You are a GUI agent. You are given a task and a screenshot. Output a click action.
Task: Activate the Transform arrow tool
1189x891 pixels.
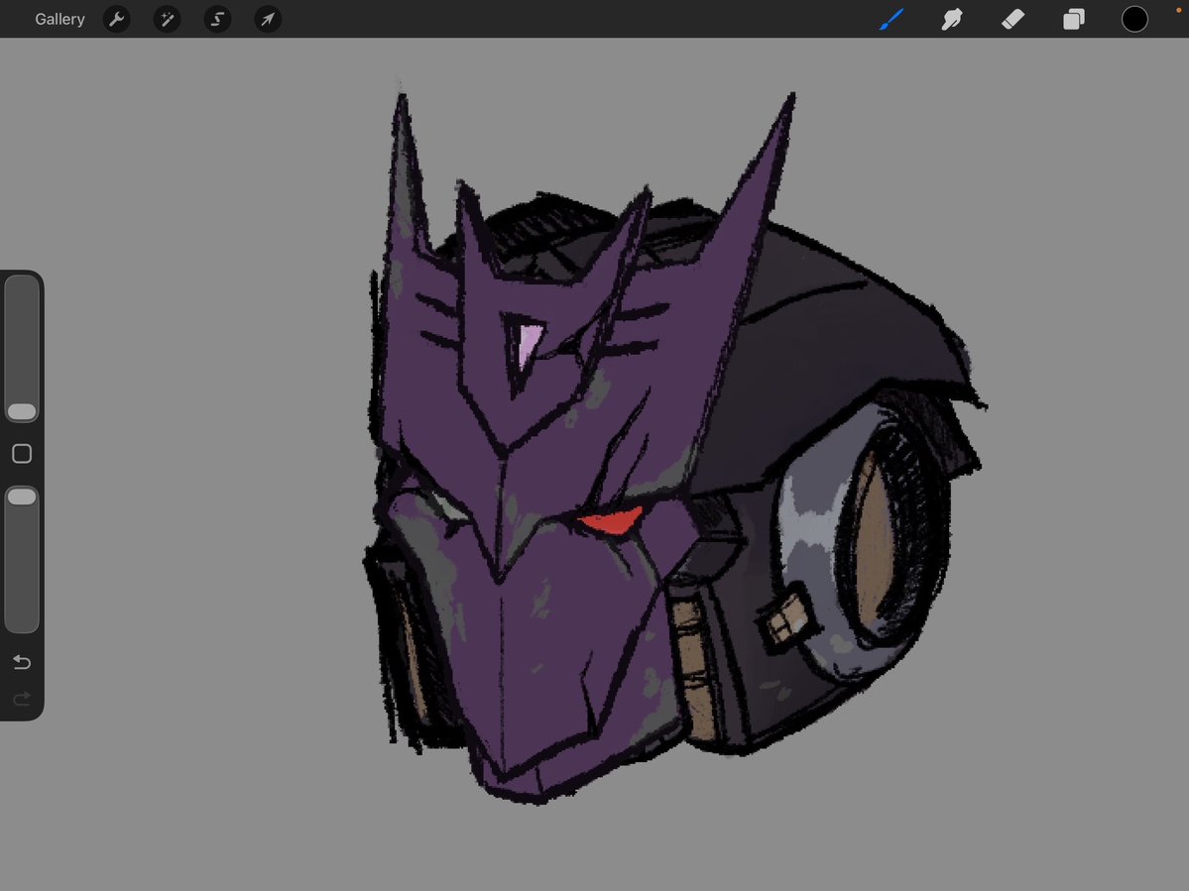click(x=268, y=19)
